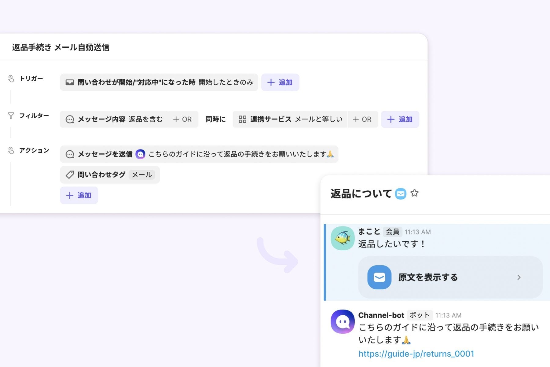550x367 pixels.
Task: Click the フィルター funnel icon
Action: [x=11, y=116]
